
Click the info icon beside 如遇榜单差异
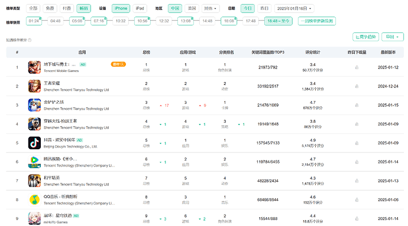click(x=30, y=40)
